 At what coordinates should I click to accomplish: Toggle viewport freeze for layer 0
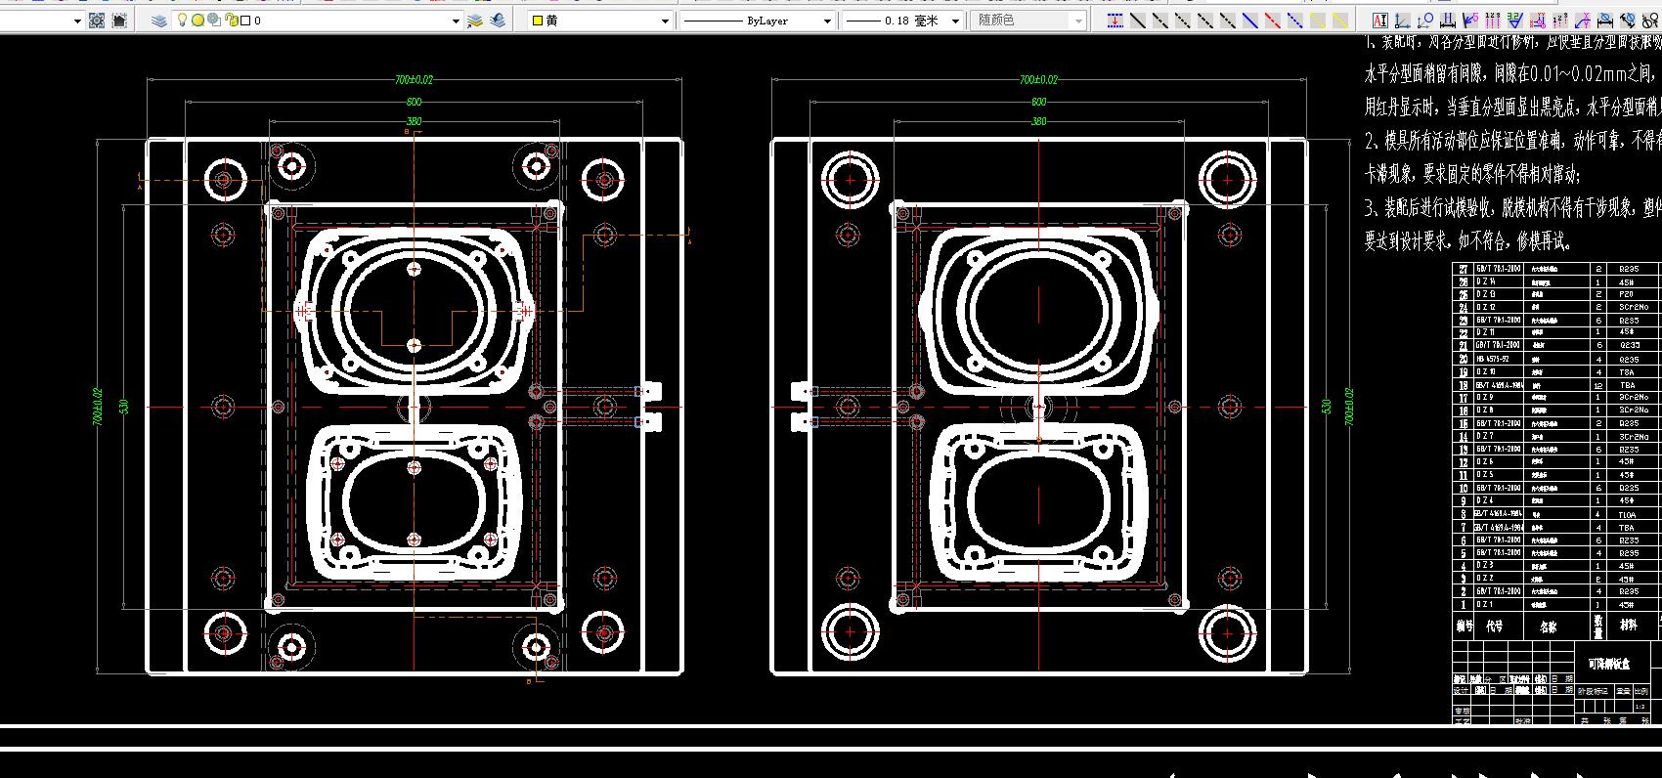[x=214, y=20]
